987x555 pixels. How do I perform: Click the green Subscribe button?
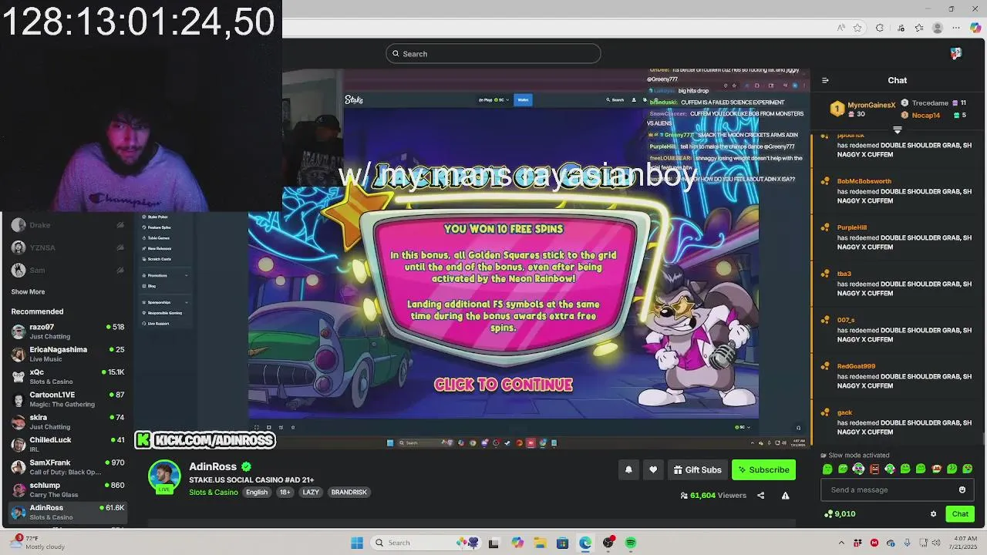763,469
